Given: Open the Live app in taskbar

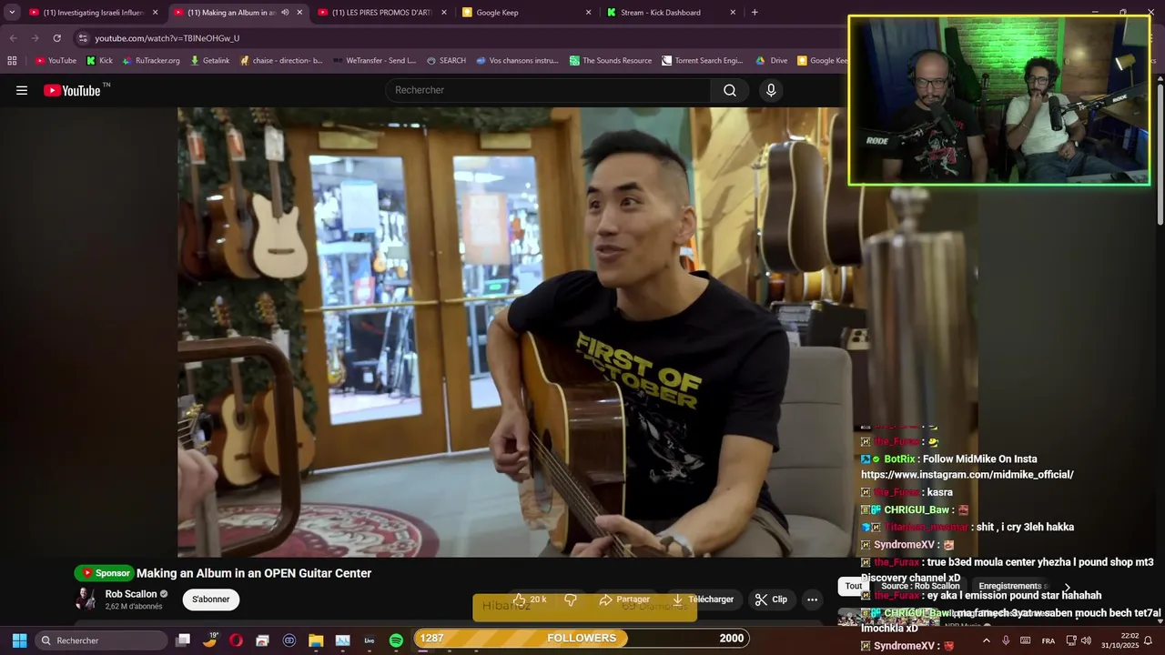Looking at the screenshot, I should click(x=370, y=640).
